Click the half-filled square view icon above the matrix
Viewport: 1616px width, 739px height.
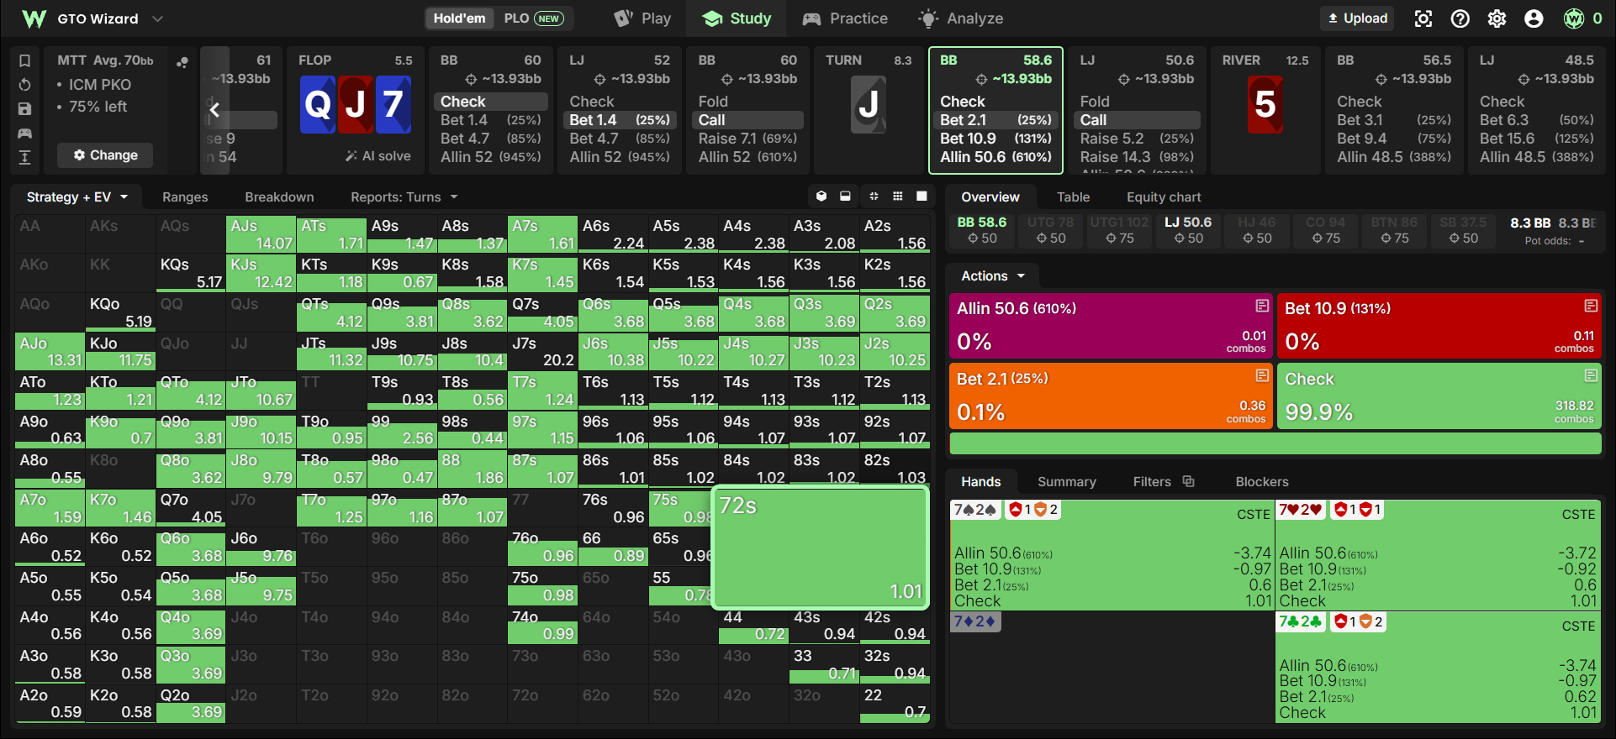(x=845, y=197)
